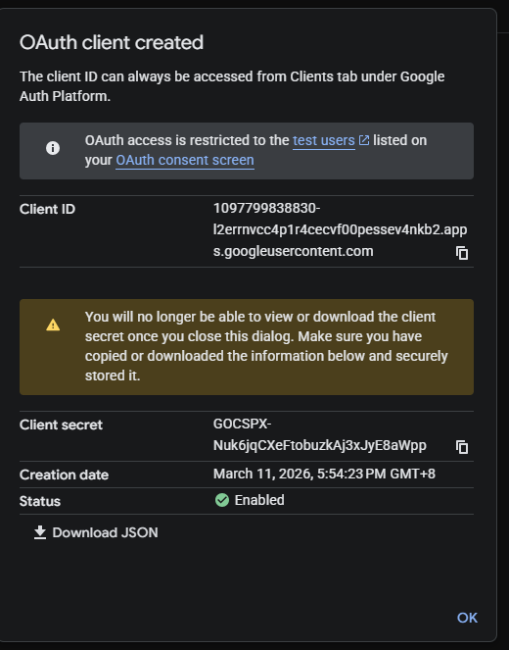The image size is (509, 650).
Task: Copy the Client ID to clipboard
Action: point(462,253)
